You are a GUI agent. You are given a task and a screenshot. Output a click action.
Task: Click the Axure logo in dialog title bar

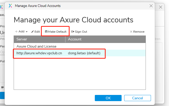pyautogui.click(x=10, y=5)
